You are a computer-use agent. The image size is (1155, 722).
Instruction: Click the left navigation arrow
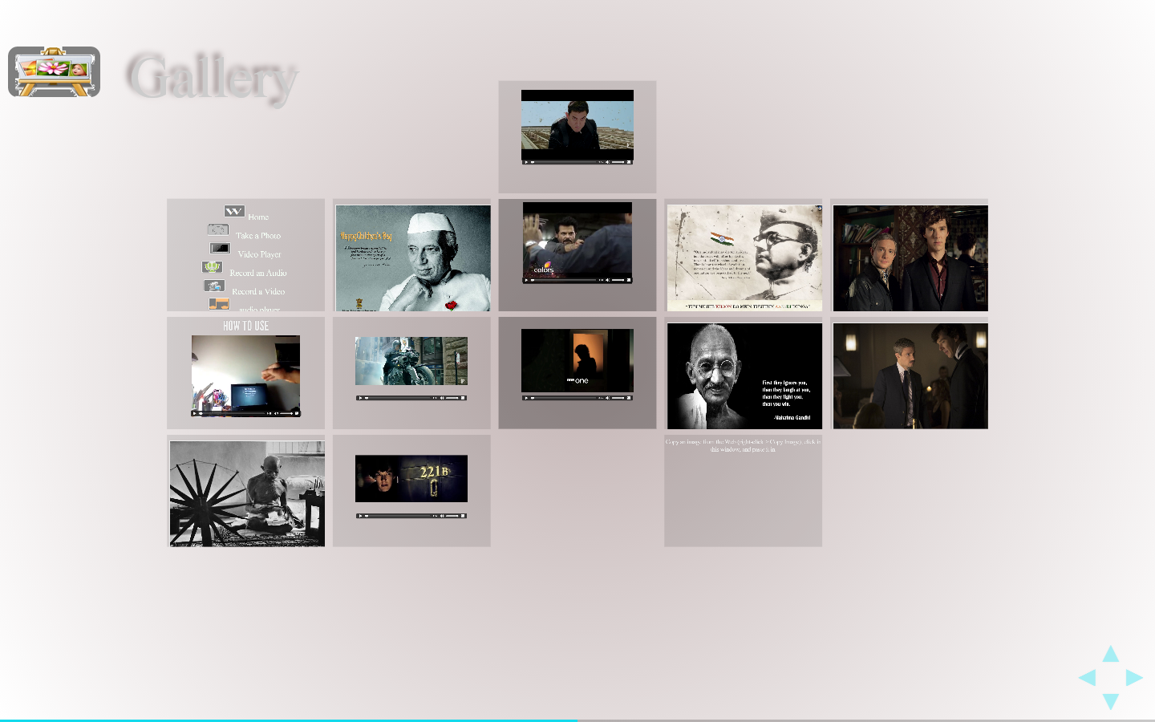coord(1087,678)
